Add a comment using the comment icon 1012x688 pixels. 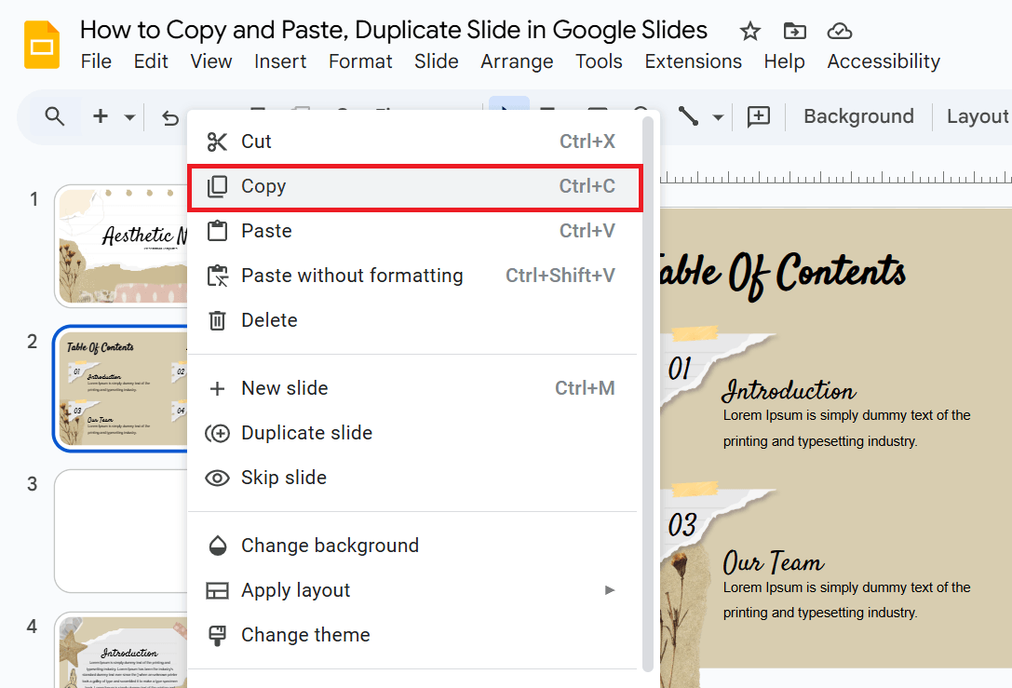tap(758, 115)
